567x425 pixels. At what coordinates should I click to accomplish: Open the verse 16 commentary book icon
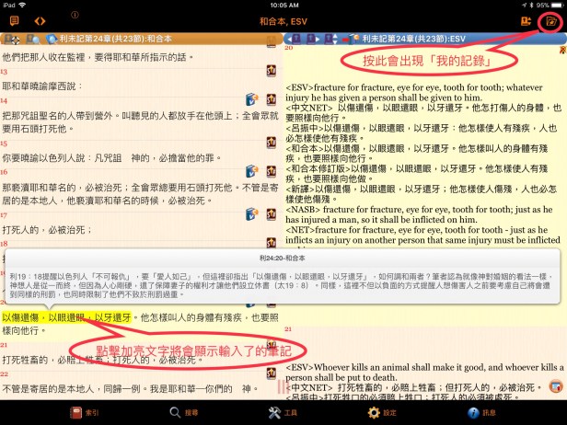250,167
